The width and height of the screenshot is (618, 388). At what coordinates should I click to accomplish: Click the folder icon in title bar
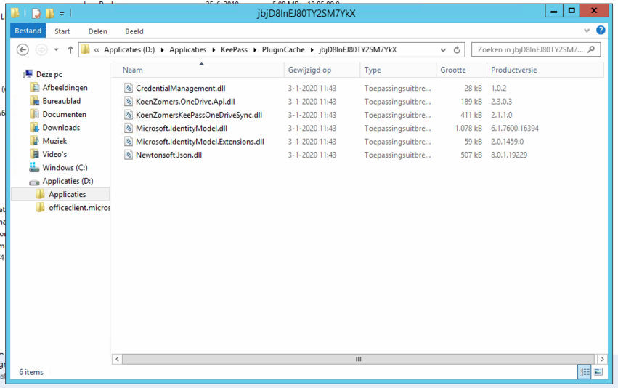click(x=15, y=13)
